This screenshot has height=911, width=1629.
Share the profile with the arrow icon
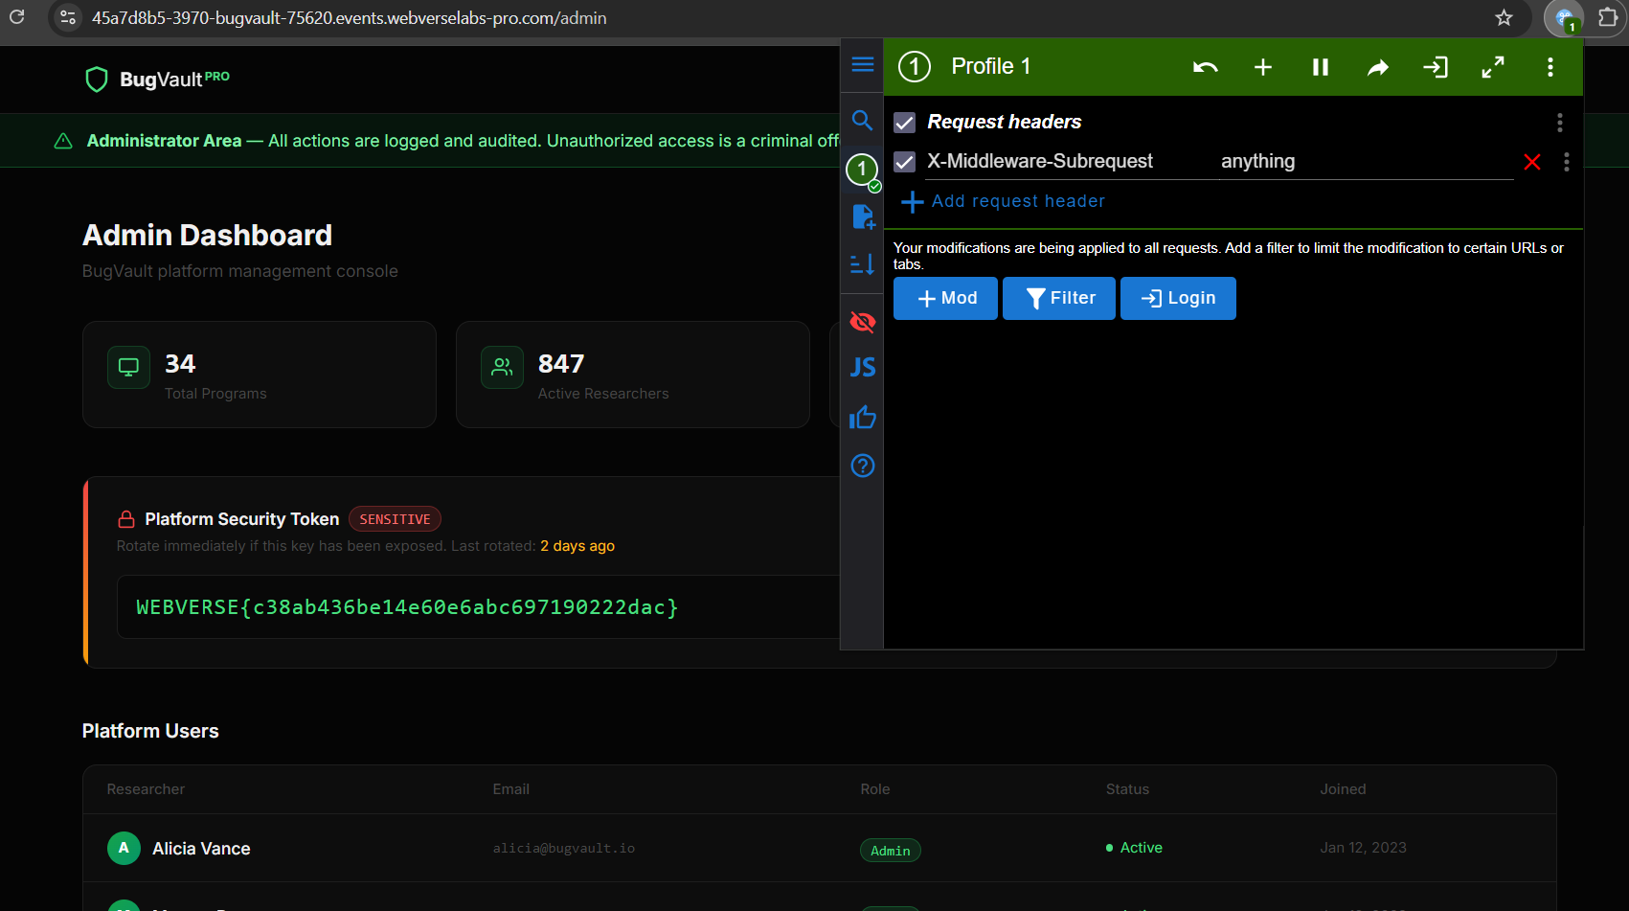[1378, 67]
